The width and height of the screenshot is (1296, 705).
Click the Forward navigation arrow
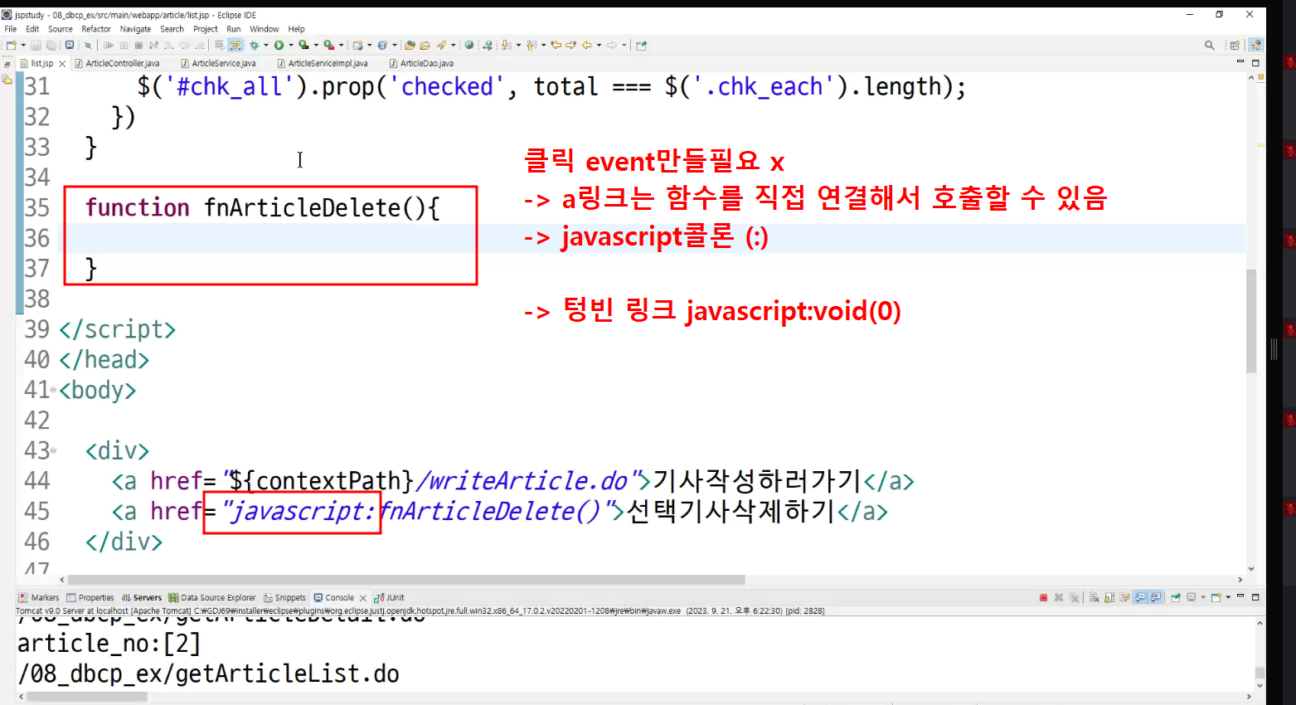click(612, 46)
